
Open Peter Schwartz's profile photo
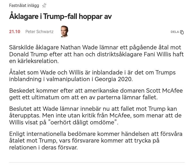[x=64, y=32]
